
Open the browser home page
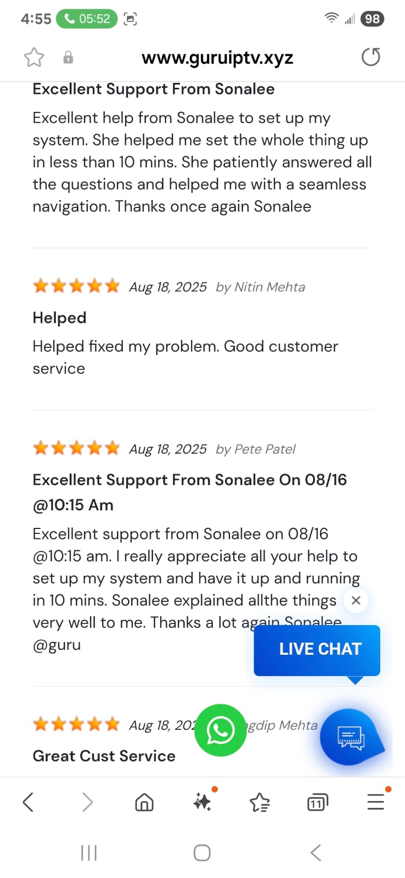pos(144,802)
